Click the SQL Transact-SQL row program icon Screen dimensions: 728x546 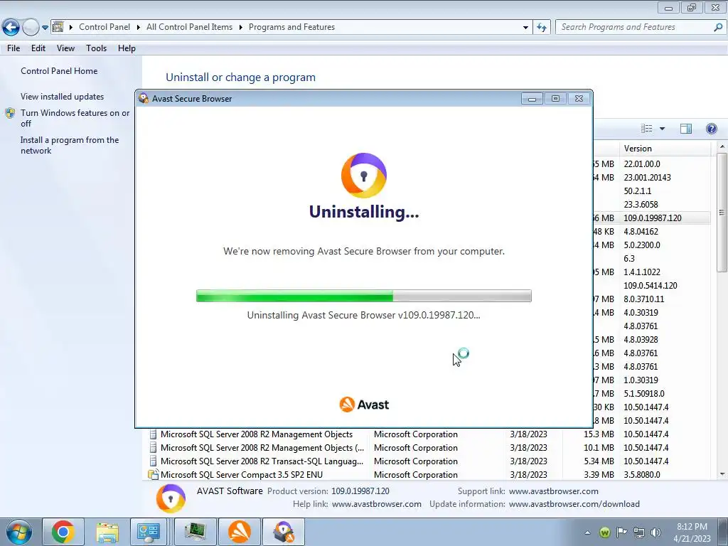(154, 461)
